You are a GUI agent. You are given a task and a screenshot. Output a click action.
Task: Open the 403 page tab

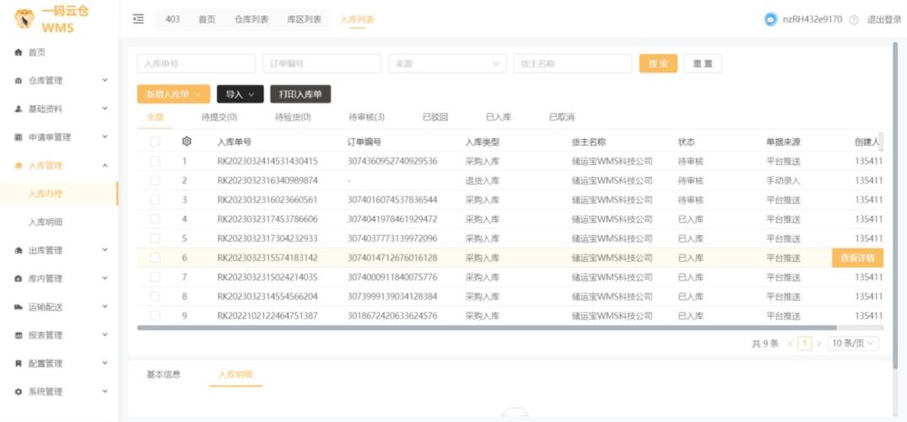[172, 19]
